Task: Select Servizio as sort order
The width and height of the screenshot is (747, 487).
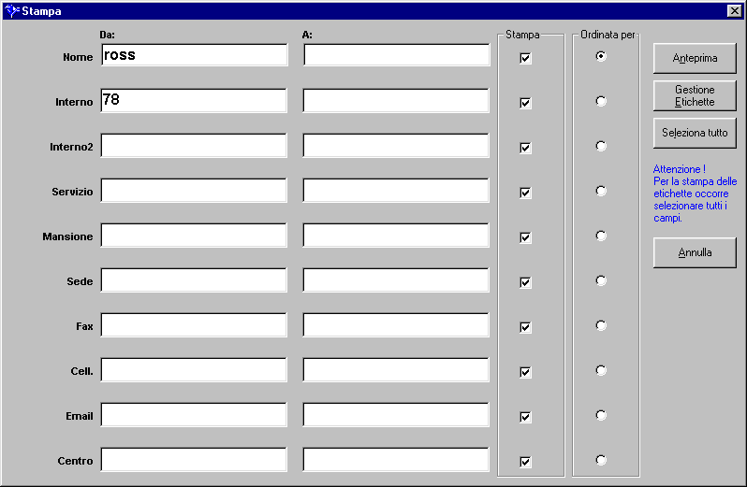Action: coord(601,191)
